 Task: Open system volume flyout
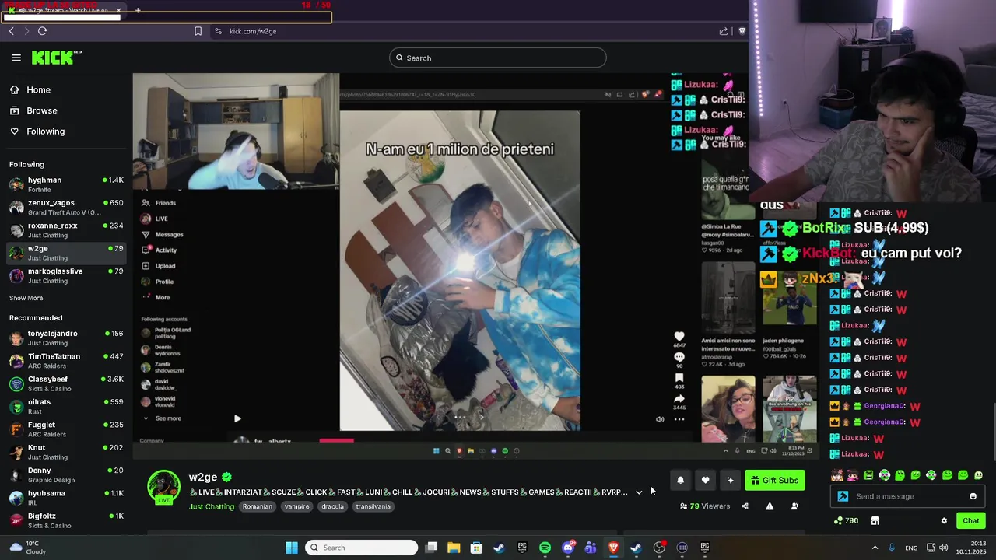pos(943,548)
